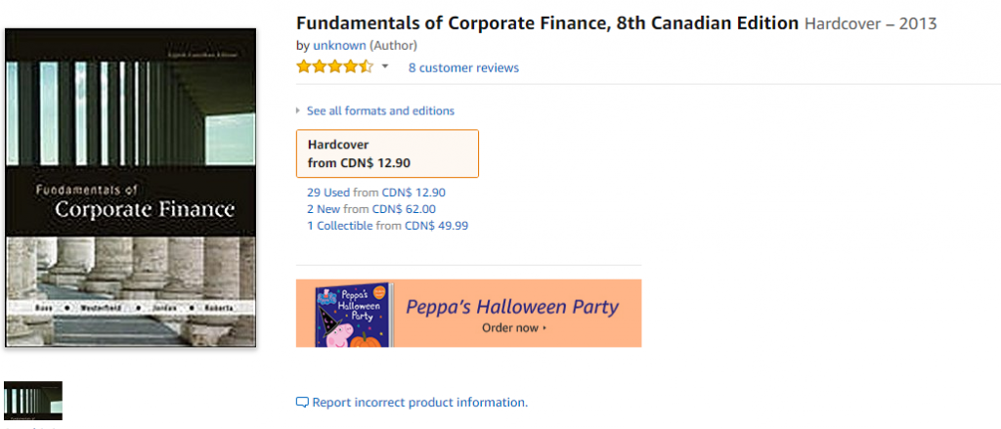This screenshot has width=1001, height=429.
Task: Click collectible price CDN$ 49.99 link
Action: point(437,226)
